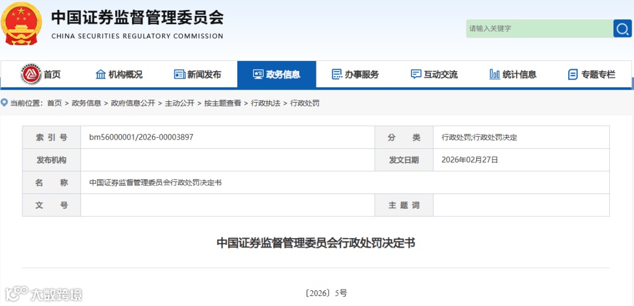Click the bar chart icon beside 统计信息

click(x=494, y=74)
